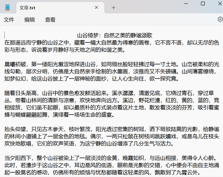This screenshot has width=223, height=177.
Task: Click the Notepad app icon
Action: coord(7,7)
